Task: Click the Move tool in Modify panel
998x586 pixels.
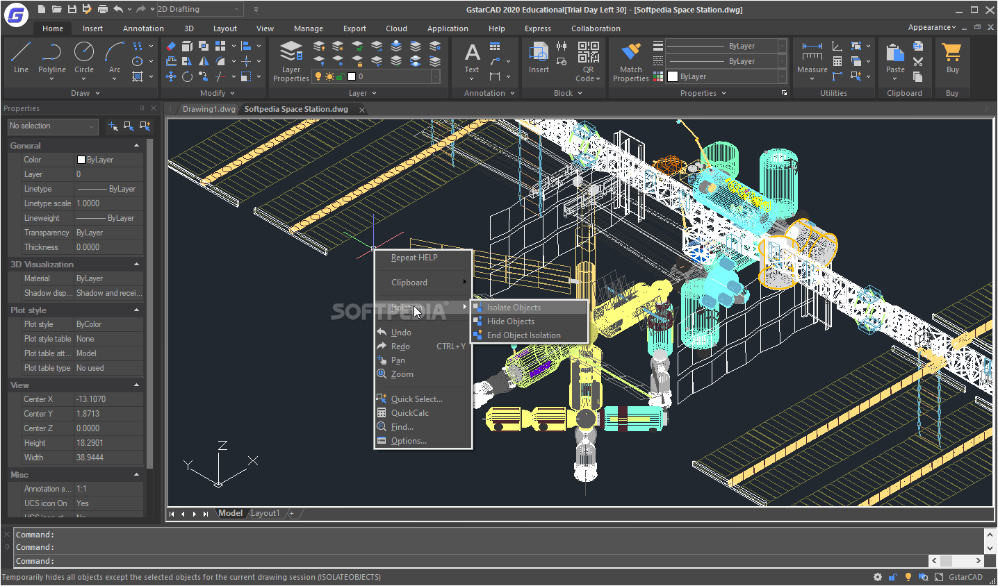Action: point(171,76)
